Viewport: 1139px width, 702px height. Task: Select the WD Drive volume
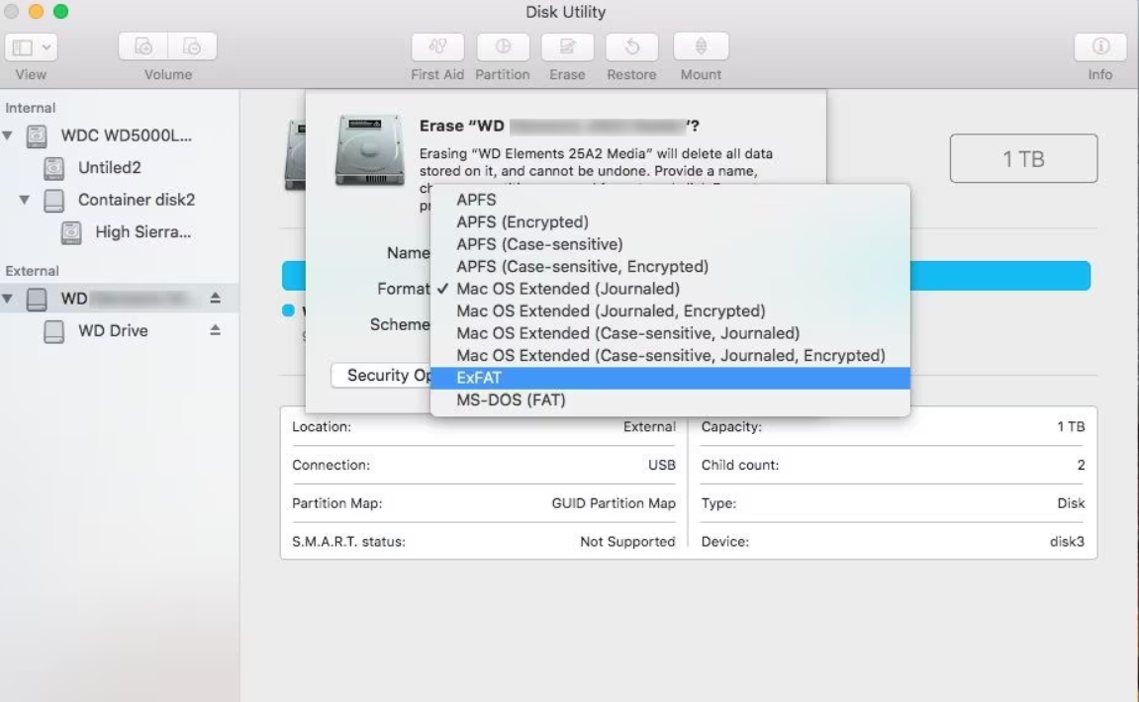tap(113, 331)
